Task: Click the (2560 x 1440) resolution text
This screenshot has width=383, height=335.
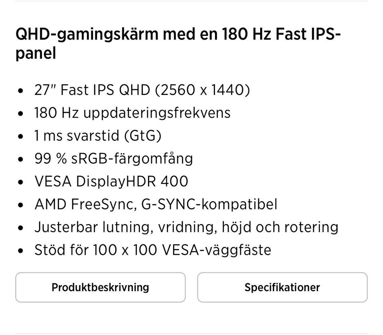Action: [202, 90]
